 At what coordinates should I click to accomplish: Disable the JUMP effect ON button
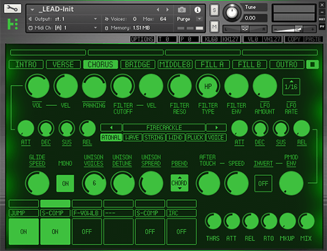[24, 231]
